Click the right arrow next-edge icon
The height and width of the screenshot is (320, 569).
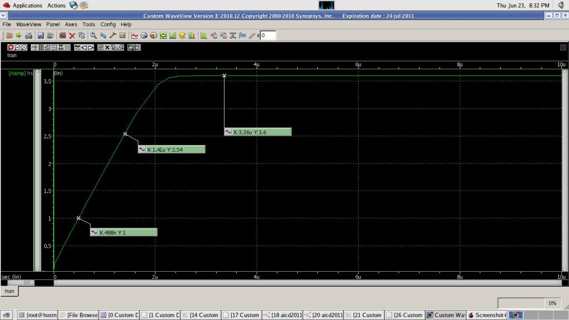(91, 48)
